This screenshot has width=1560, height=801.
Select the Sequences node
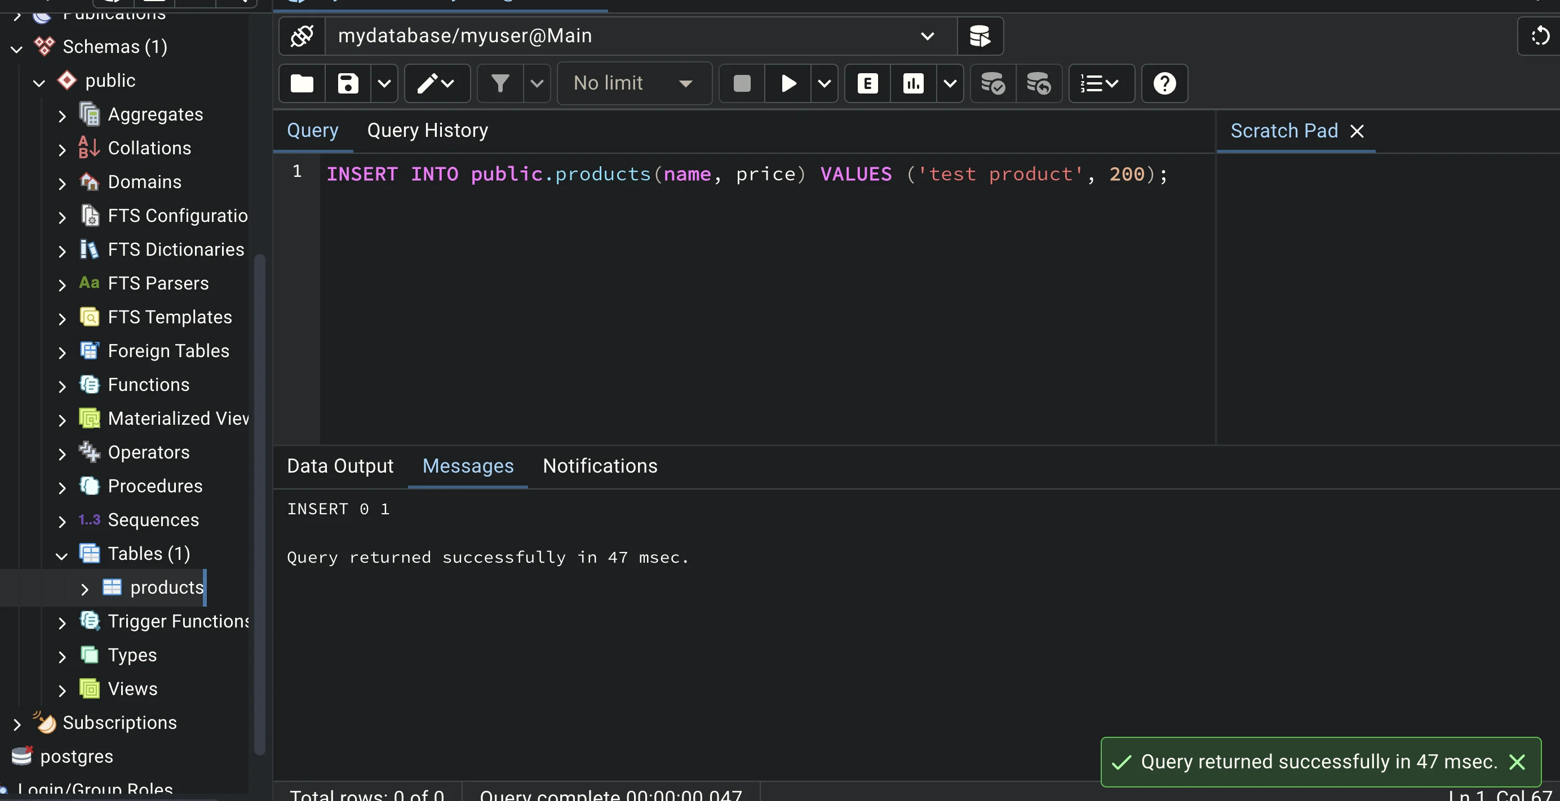pyautogui.click(x=153, y=520)
